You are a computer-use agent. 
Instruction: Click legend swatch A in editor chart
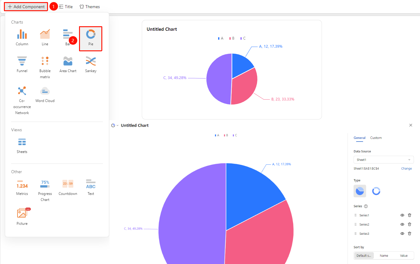click(215, 135)
